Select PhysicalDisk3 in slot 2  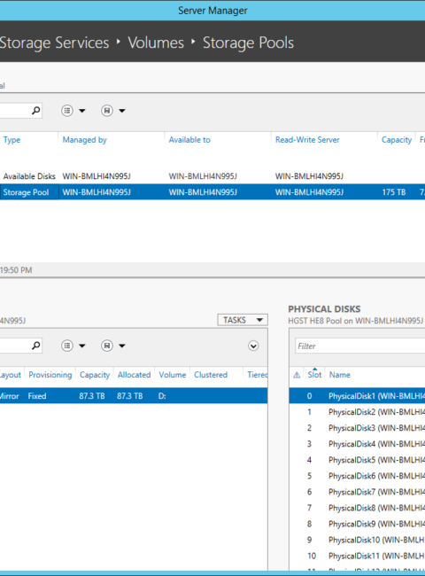point(357,428)
